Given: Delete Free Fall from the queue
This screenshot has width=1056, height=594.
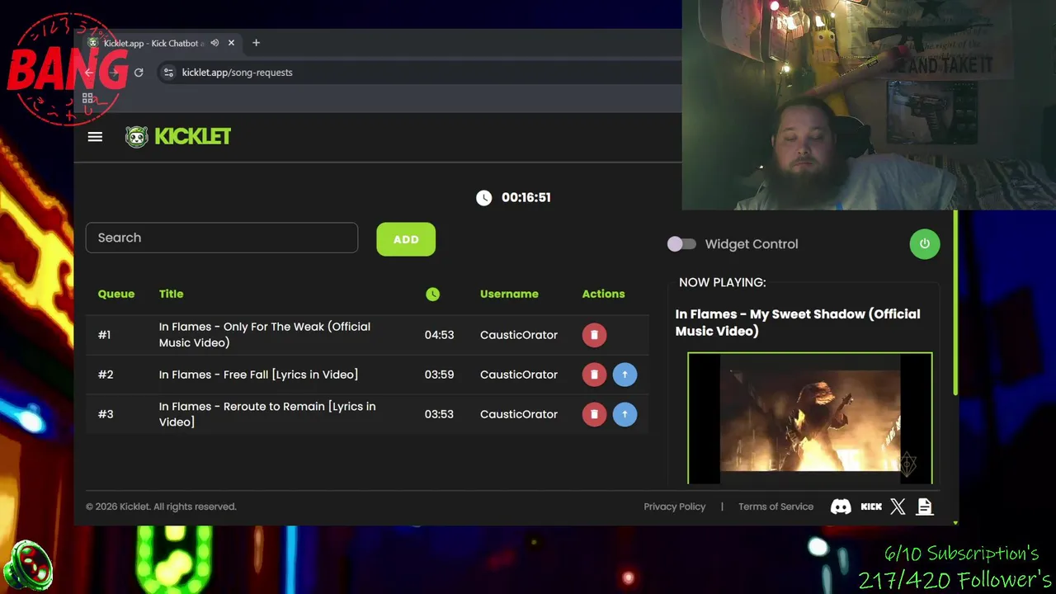Looking at the screenshot, I should (594, 375).
